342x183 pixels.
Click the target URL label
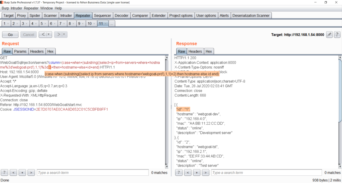(x=298, y=35)
